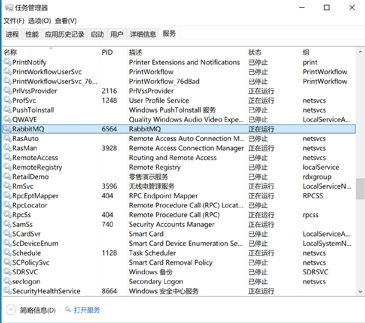365x323 pixels.
Task: Click the 'Windows 备份' description cell
Action: [x=151, y=272]
